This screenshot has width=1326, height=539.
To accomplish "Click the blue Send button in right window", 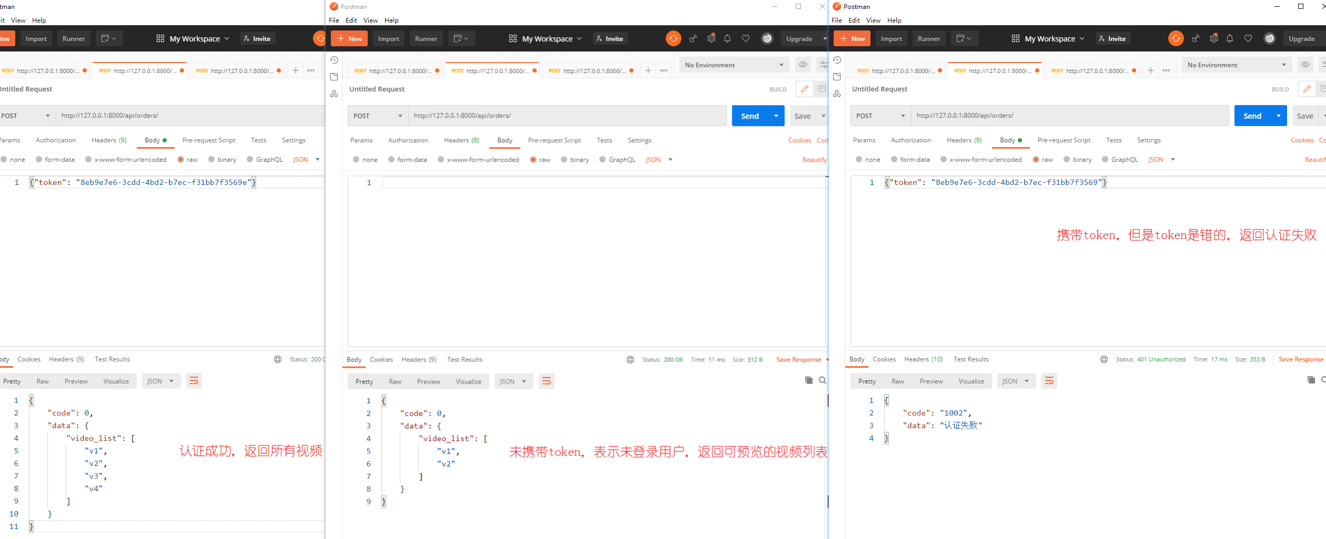I will click(1252, 116).
